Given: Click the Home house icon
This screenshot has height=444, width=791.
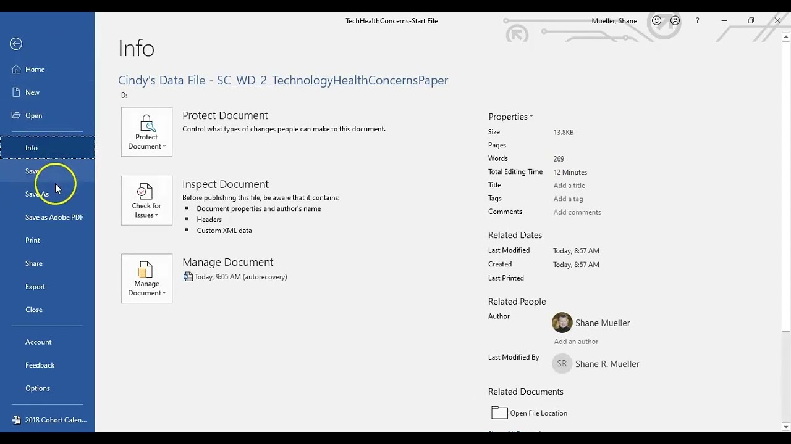Looking at the screenshot, I should [16, 69].
